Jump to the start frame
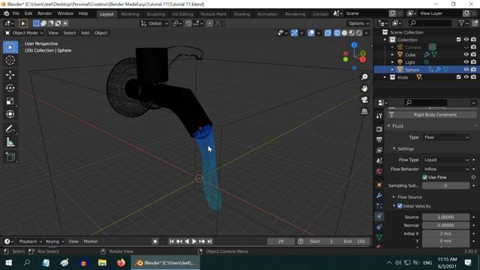Screen dimensions: 480x270 coord(172,241)
